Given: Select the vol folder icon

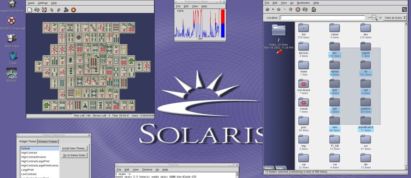Looking at the screenshot, I should (334, 158).
